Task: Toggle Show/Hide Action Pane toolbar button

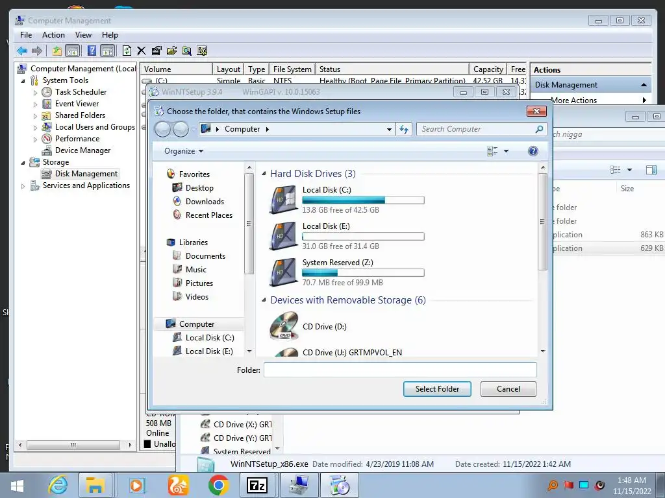Action: tap(108, 51)
